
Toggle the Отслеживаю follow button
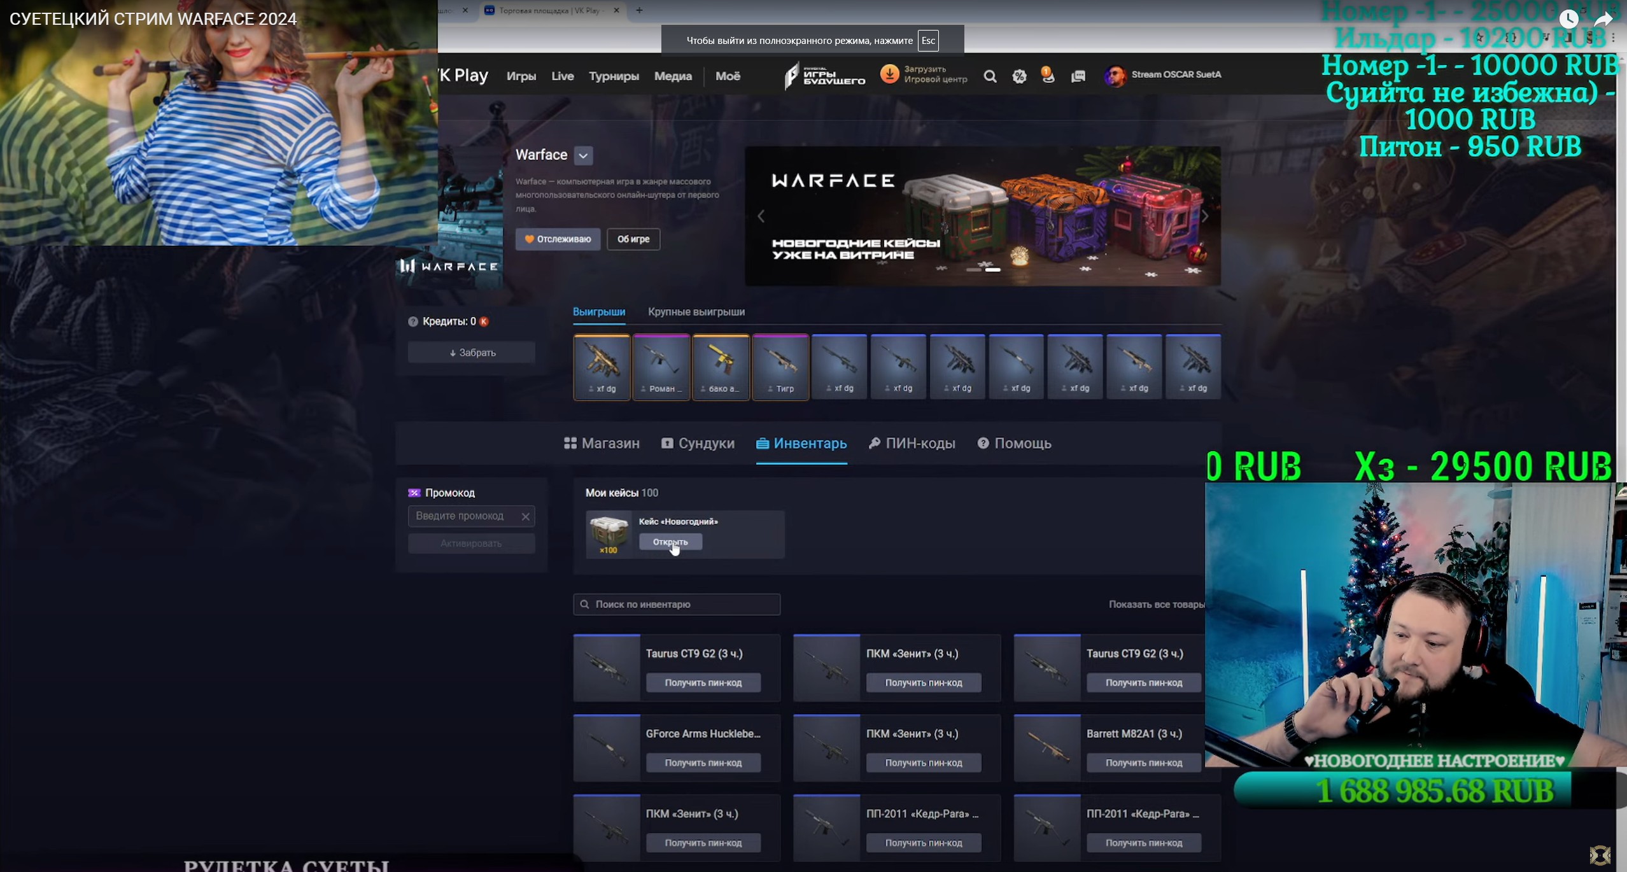(558, 239)
